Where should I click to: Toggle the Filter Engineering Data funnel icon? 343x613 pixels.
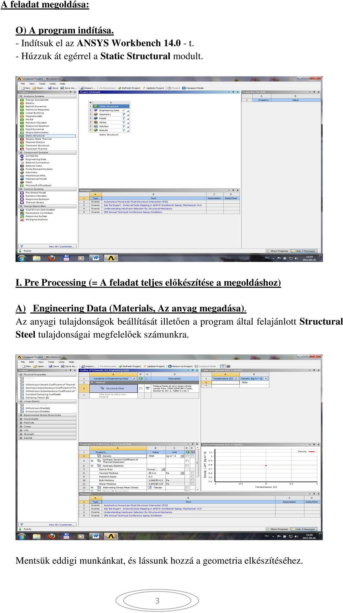click(x=223, y=366)
